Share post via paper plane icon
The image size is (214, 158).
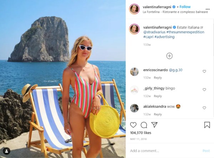tap(154, 125)
